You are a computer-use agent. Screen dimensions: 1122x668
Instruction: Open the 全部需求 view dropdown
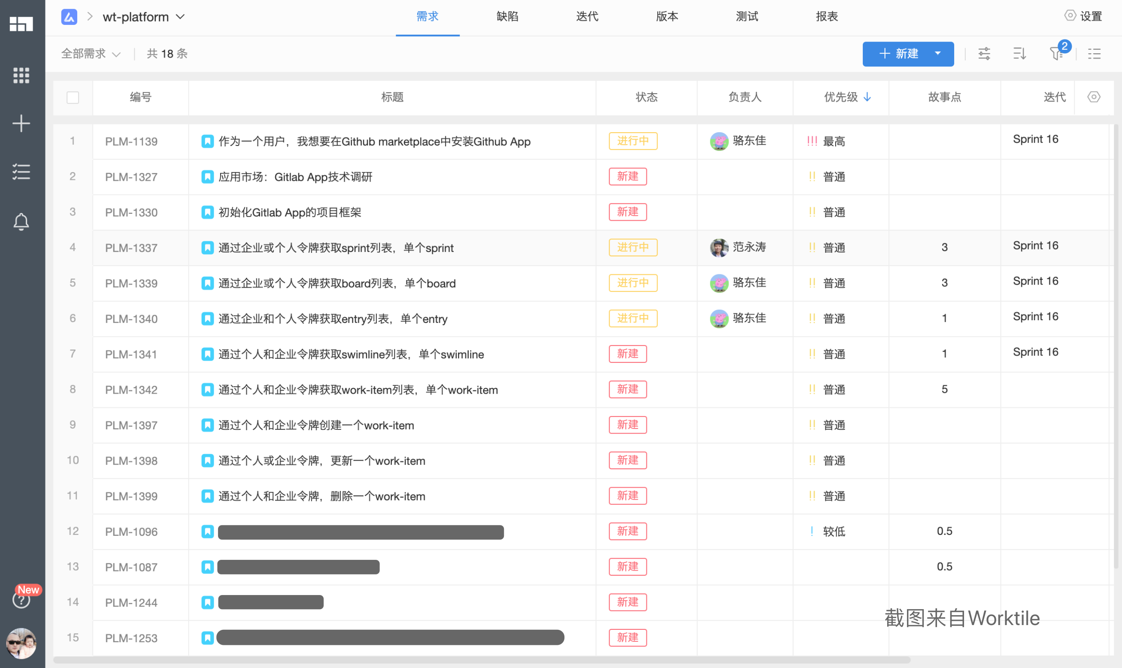tap(91, 54)
